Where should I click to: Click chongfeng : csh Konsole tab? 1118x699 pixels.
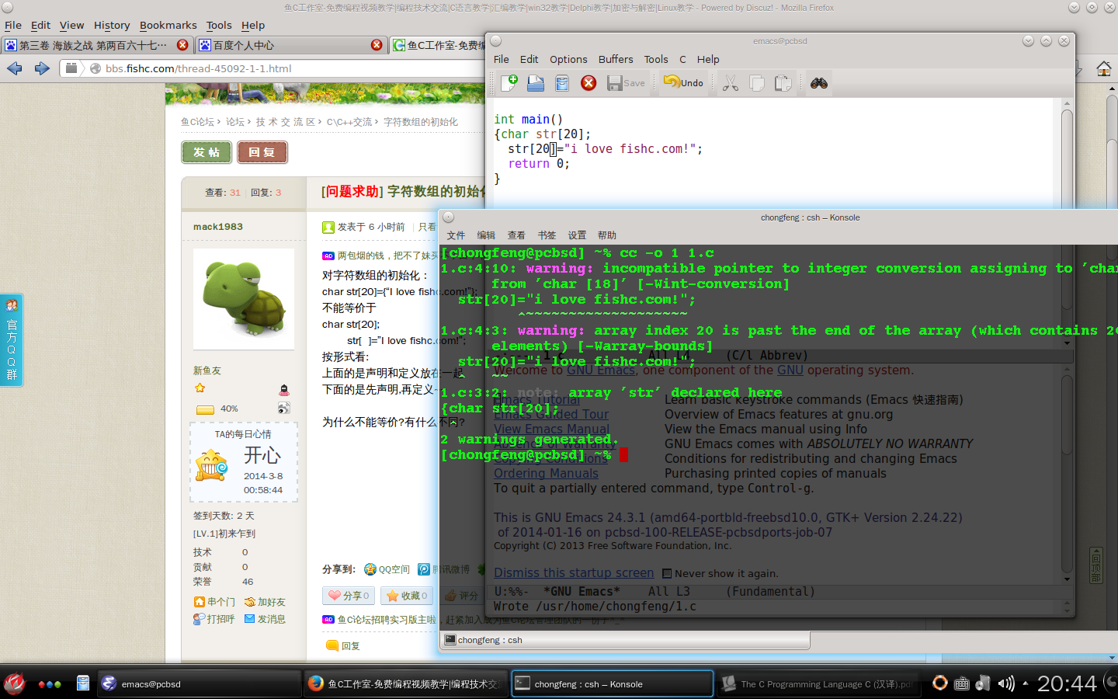coord(625,640)
